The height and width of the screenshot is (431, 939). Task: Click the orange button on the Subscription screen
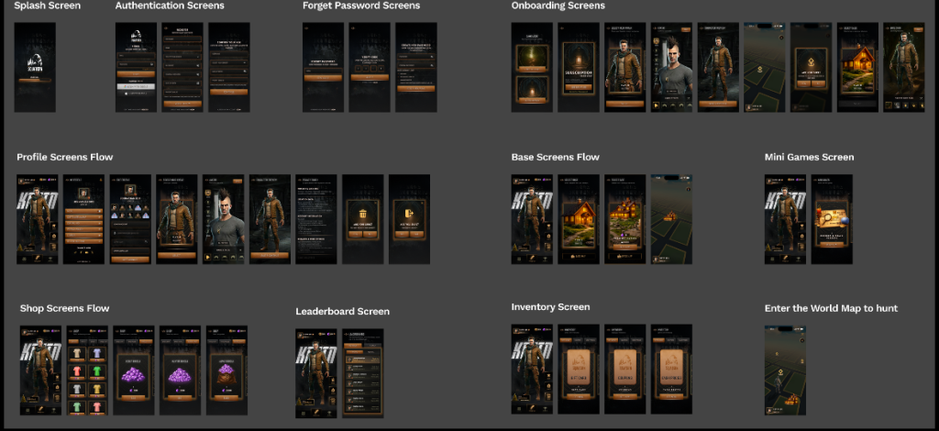[579, 87]
